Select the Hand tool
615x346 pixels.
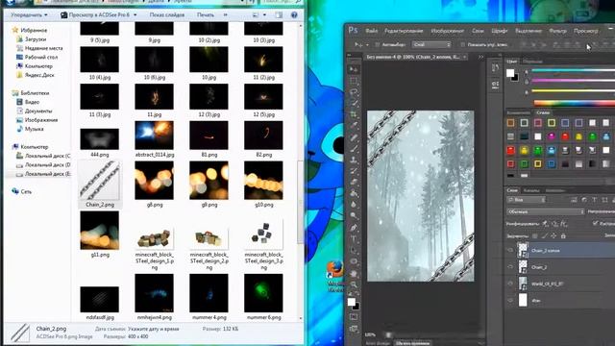pos(354,273)
